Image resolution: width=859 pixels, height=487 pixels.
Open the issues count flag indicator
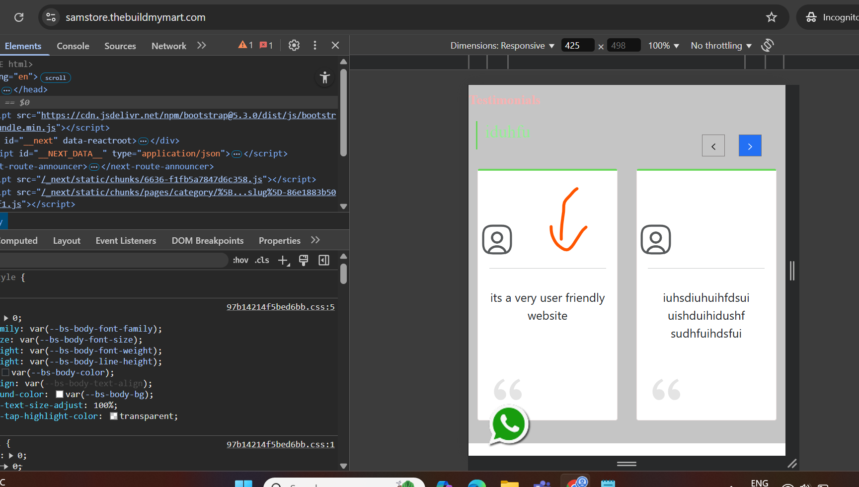tap(266, 45)
